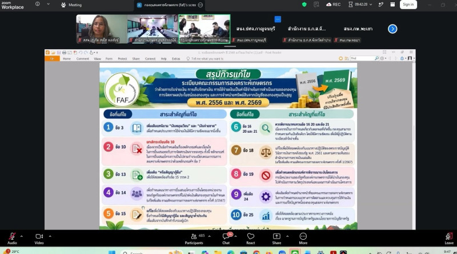Start camera with the Video icon
457x254 pixels.
click(39, 236)
